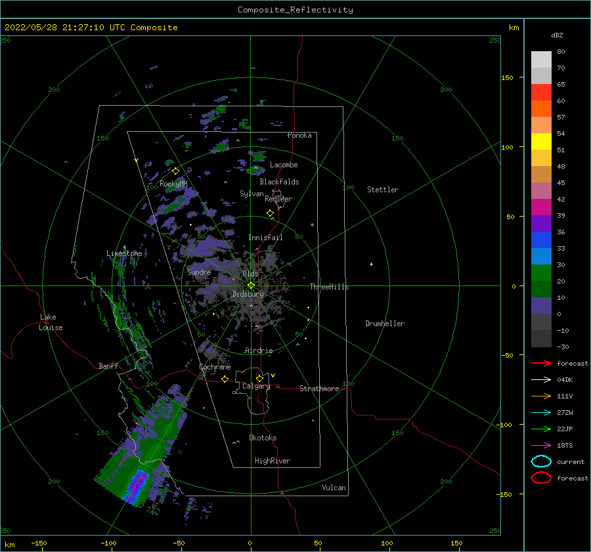The height and width of the screenshot is (552, 591).
Task: Click the Okotoks label
Action: point(263,438)
